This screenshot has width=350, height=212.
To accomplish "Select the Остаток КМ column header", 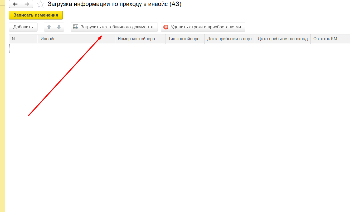I will [x=330, y=39].
